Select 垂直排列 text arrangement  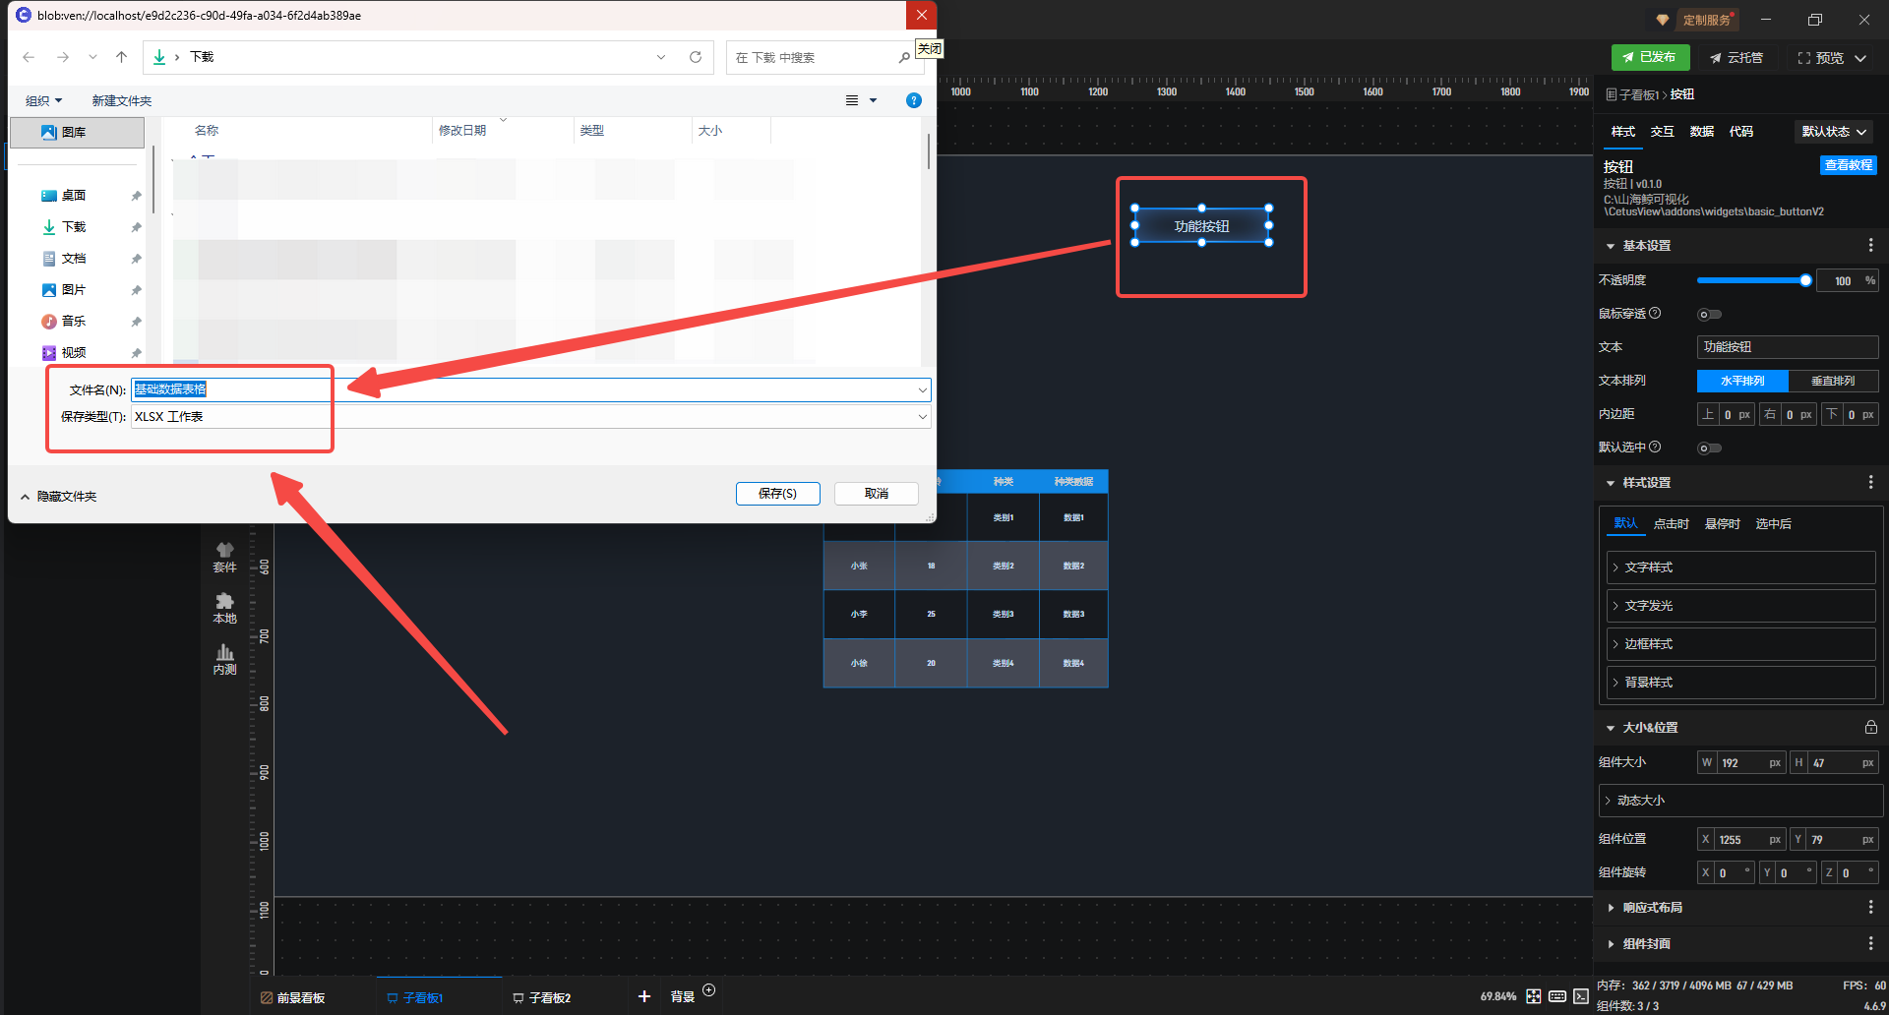click(x=1833, y=381)
